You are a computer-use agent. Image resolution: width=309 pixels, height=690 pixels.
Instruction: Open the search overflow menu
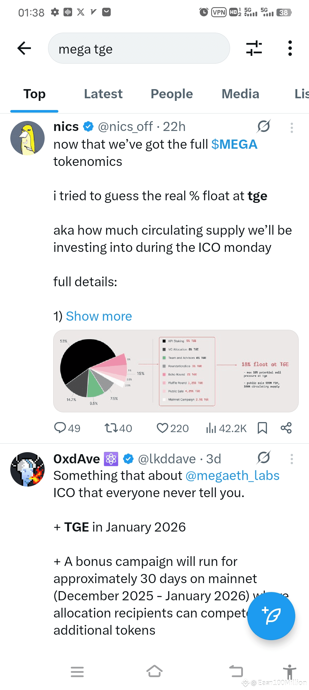[x=290, y=48]
